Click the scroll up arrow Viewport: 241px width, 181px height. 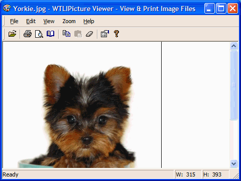tap(234, 46)
